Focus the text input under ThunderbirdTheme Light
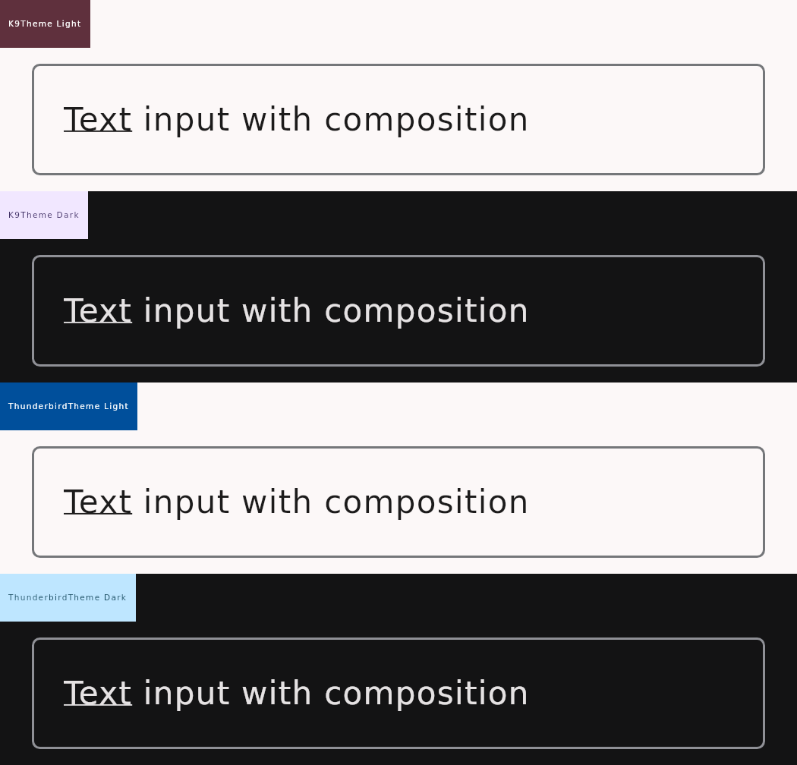This screenshot has width=797, height=765. pos(398,502)
